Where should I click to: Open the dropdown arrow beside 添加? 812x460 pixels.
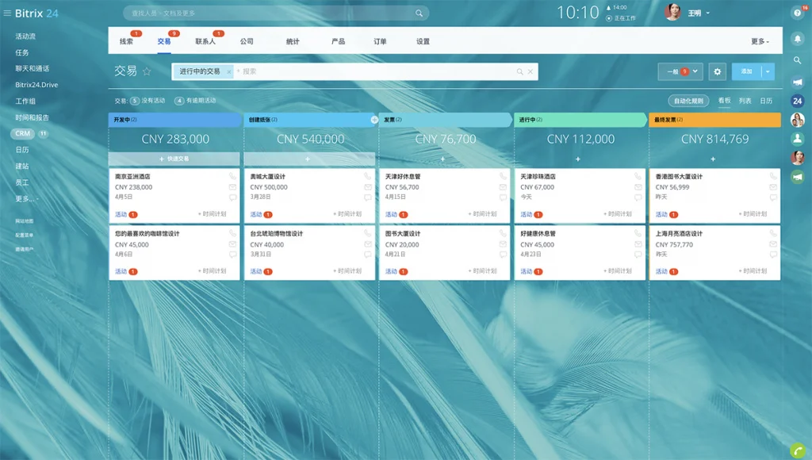(x=768, y=71)
